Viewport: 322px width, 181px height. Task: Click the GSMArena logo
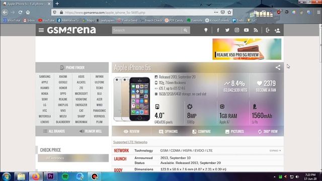(71, 30)
